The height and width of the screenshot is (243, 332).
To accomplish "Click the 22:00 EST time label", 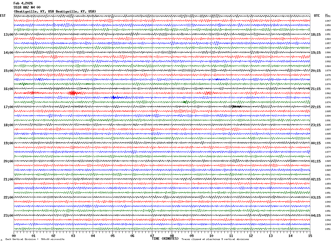I will pyautogui.click(x=9, y=197).
